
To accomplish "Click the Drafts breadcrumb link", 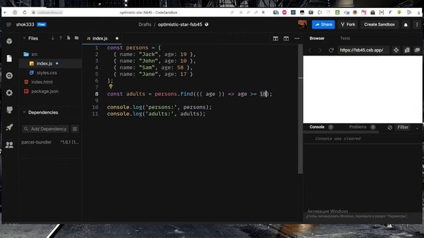I will (x=144, y=24).
